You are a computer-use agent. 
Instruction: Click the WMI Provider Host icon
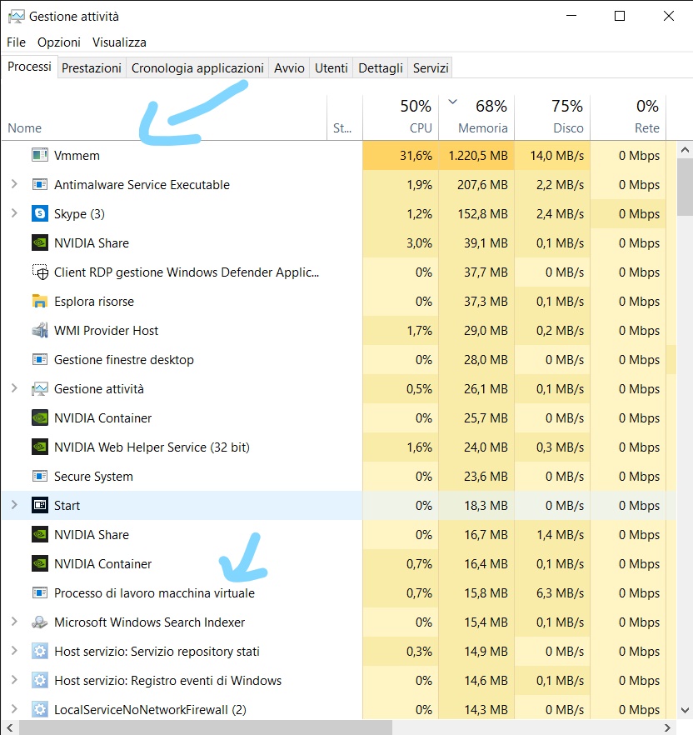click(x=40, y=330)
